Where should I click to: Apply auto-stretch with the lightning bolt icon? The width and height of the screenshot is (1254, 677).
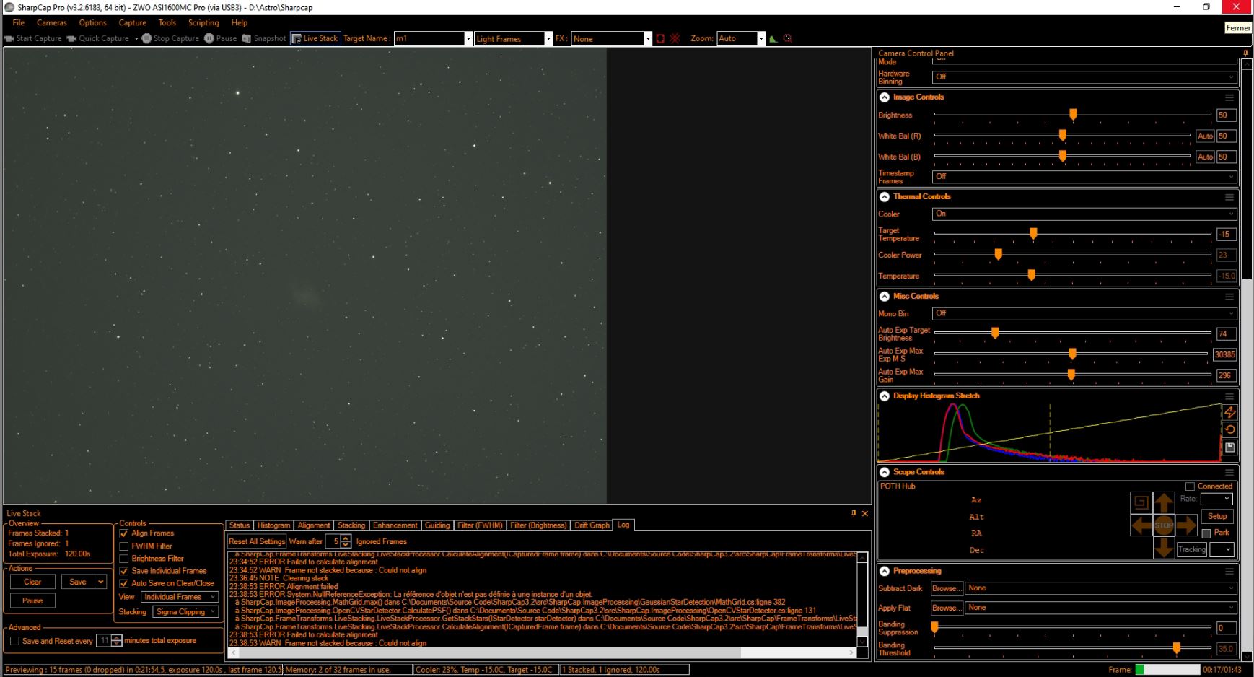point(1229,412)
